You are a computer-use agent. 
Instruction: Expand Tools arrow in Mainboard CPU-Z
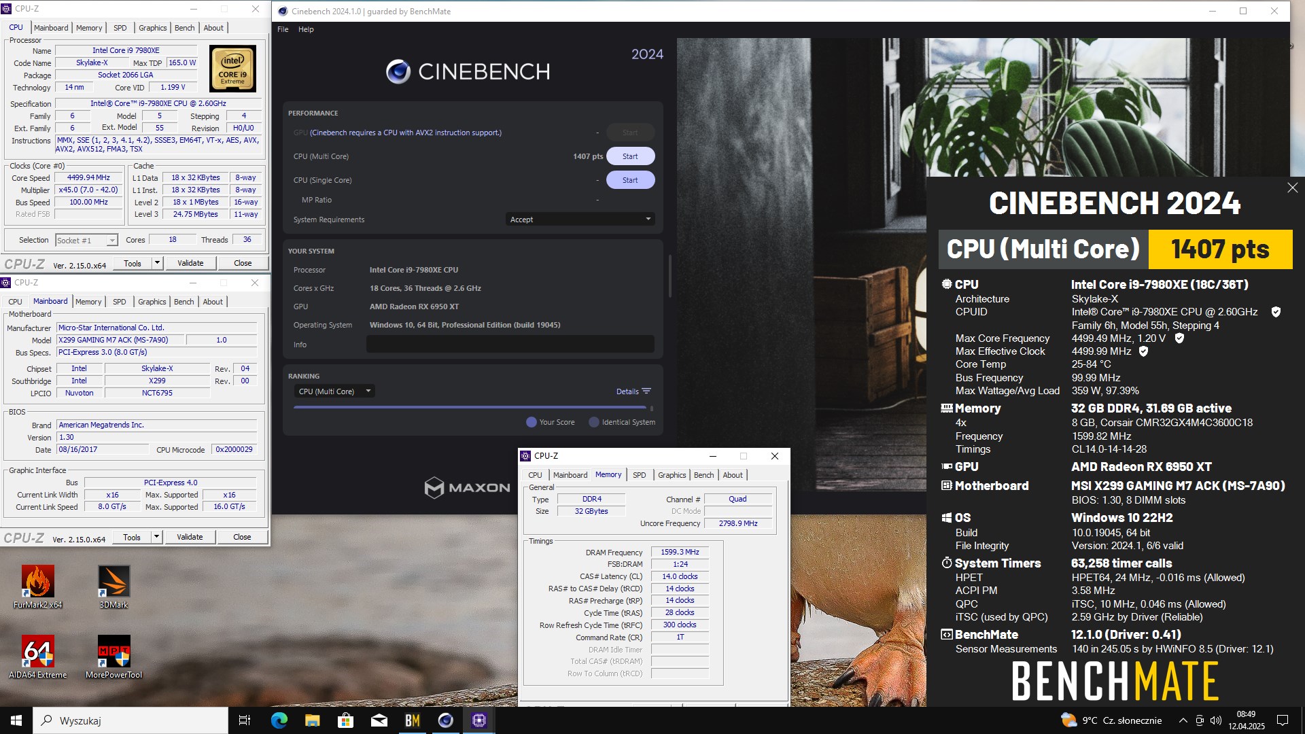(x=156, y=537)
